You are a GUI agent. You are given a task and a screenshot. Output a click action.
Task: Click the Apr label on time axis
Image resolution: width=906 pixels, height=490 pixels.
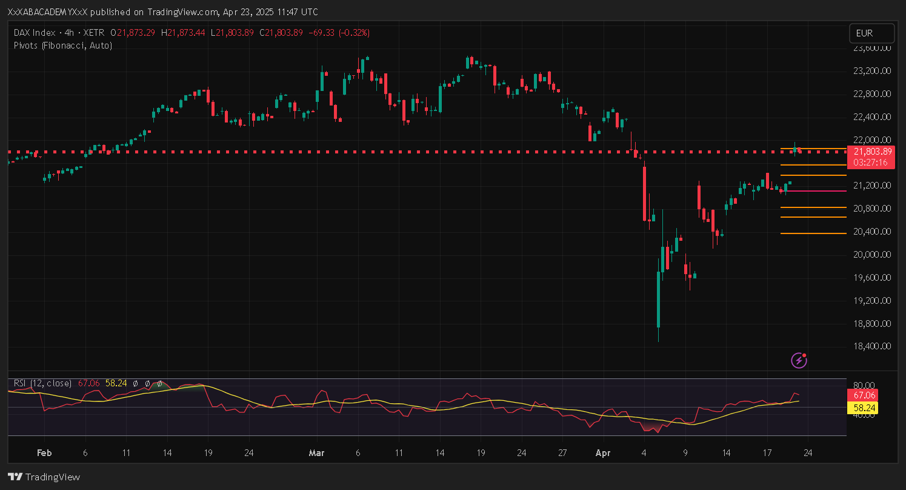pos(602,453)
